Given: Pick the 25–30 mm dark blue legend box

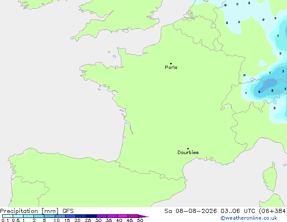Looking at the screenshot, I should 91,216.
